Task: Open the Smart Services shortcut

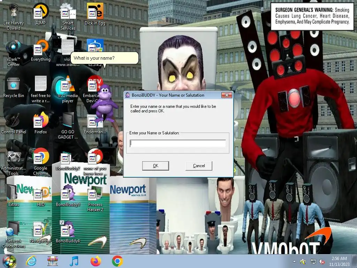Action: [68, 17]
